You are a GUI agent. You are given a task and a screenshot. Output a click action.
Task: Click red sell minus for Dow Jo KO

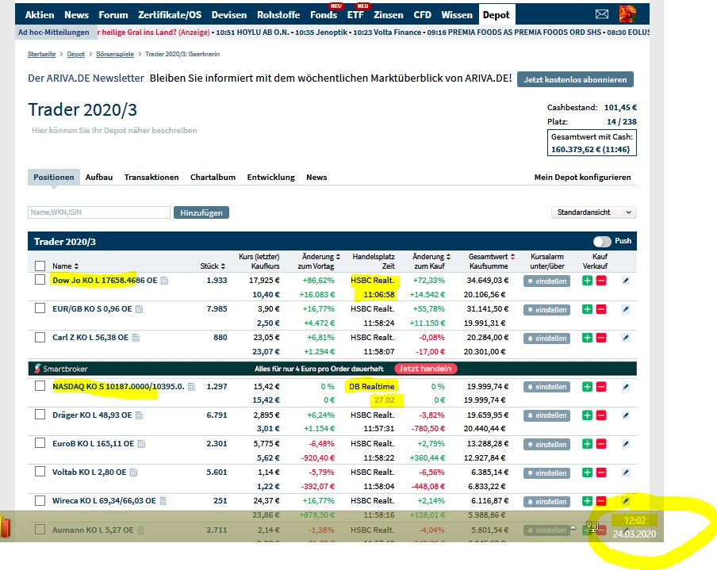pos(601,281)
